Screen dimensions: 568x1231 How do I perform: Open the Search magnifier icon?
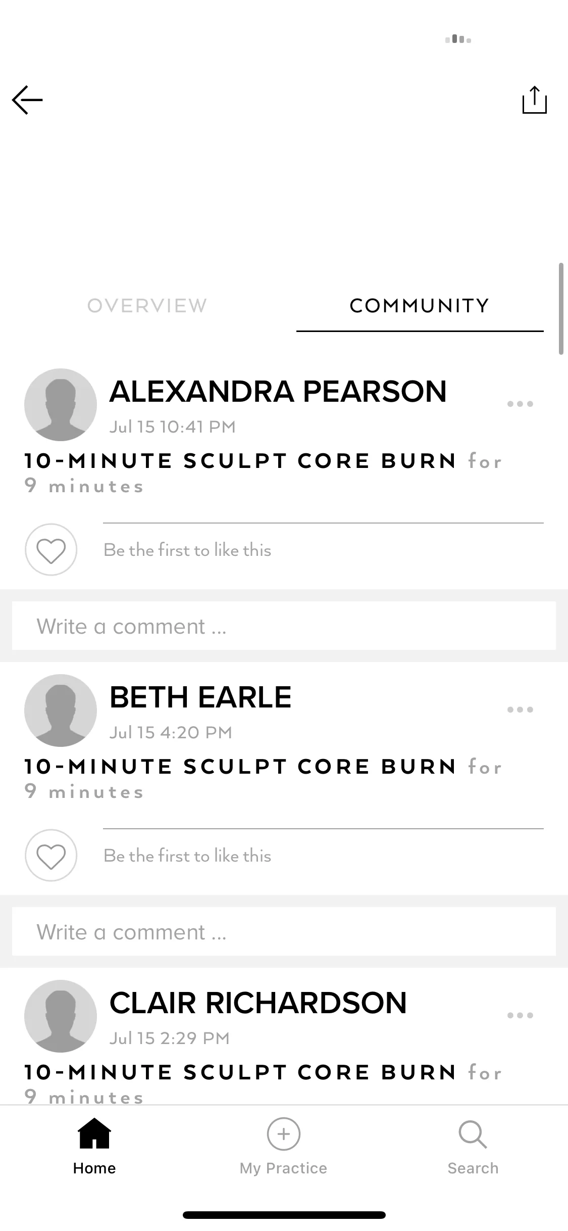point(473,1135)
